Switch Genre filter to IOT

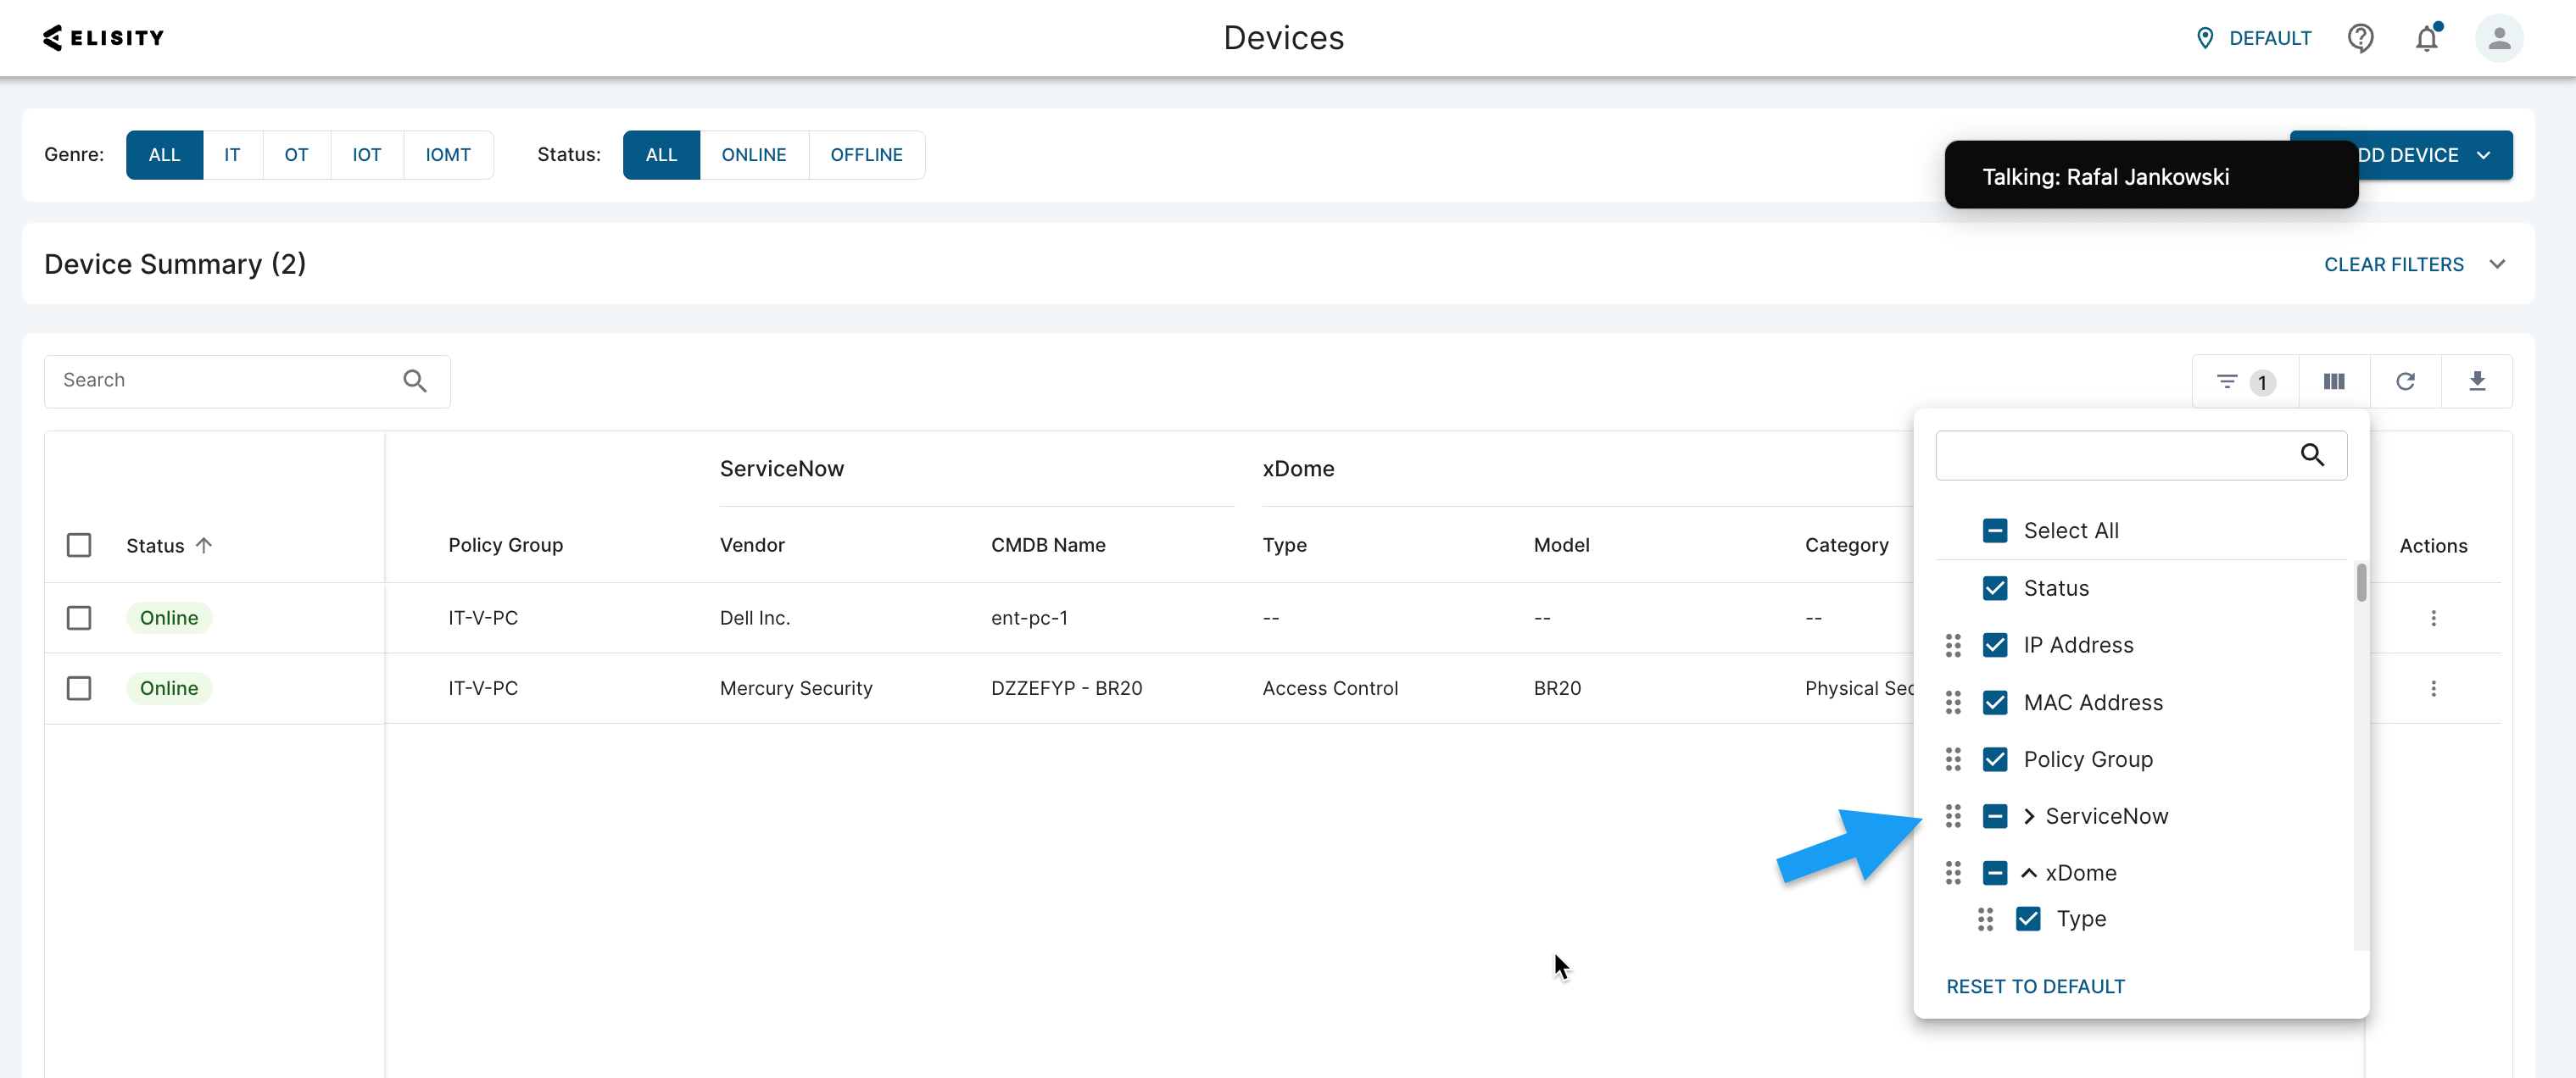366,154
